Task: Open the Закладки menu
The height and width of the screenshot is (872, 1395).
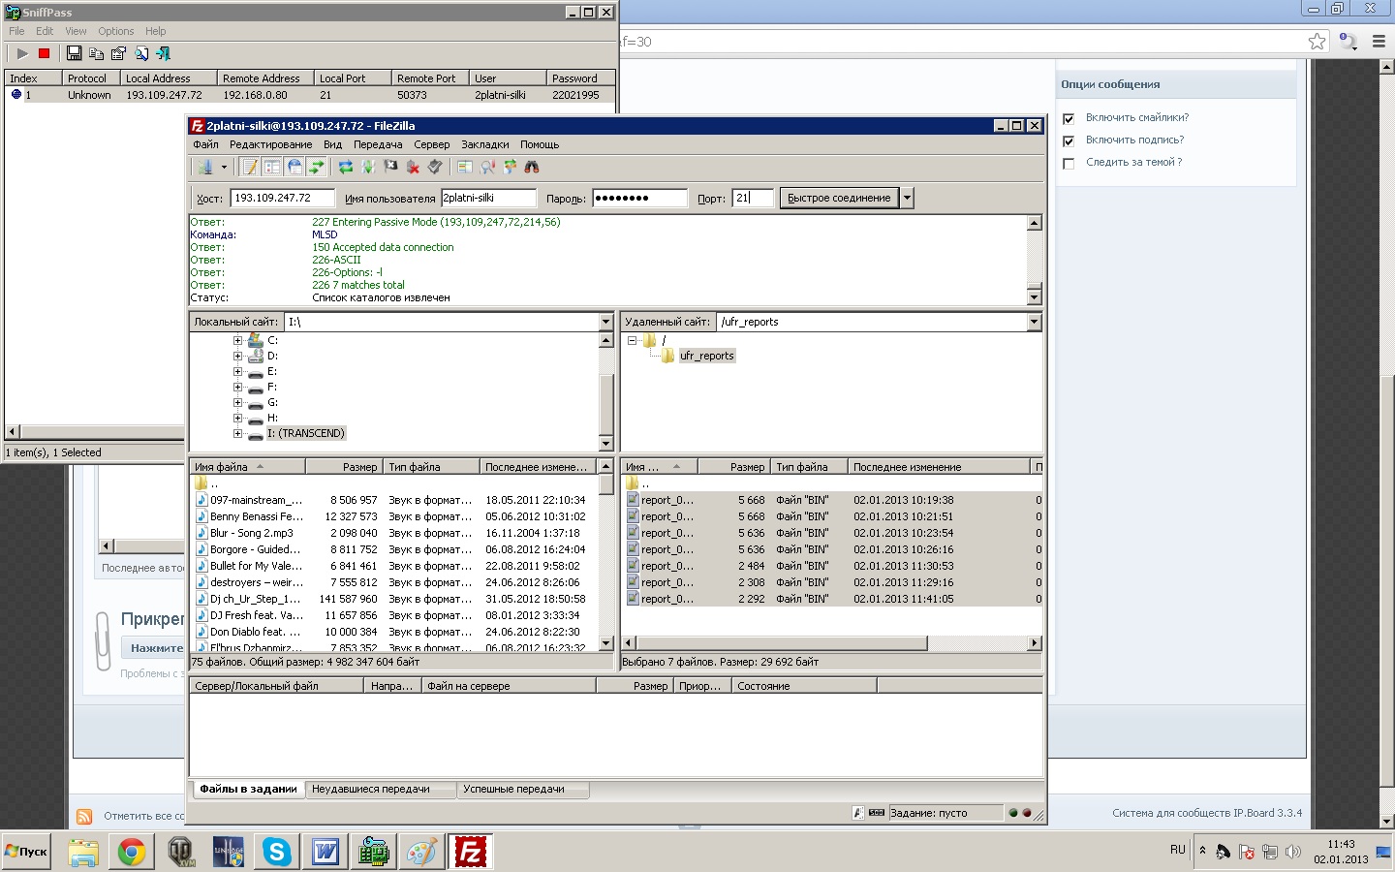Action: [485, 144]
